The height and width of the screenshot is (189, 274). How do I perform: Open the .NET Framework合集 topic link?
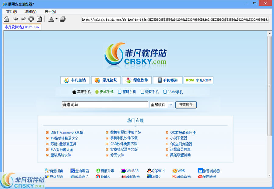67,133
